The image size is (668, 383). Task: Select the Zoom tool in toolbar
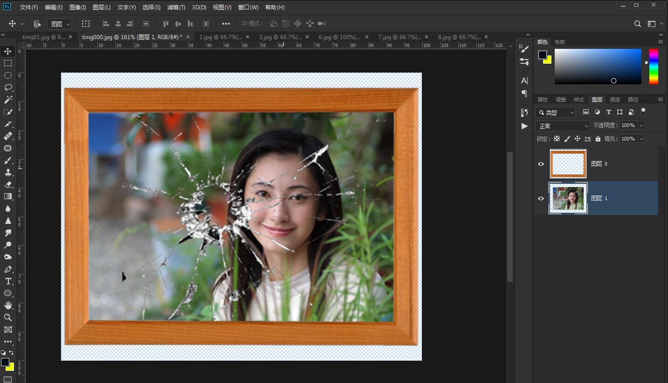coord(8,317)
